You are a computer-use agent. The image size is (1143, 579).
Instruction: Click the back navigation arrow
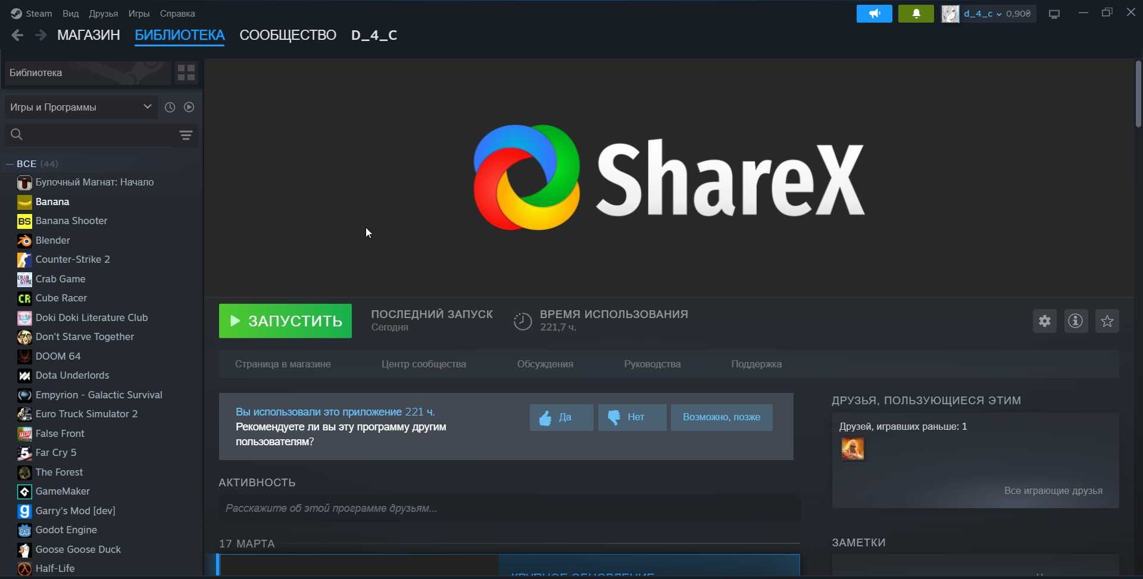click(x=17, y=35)
